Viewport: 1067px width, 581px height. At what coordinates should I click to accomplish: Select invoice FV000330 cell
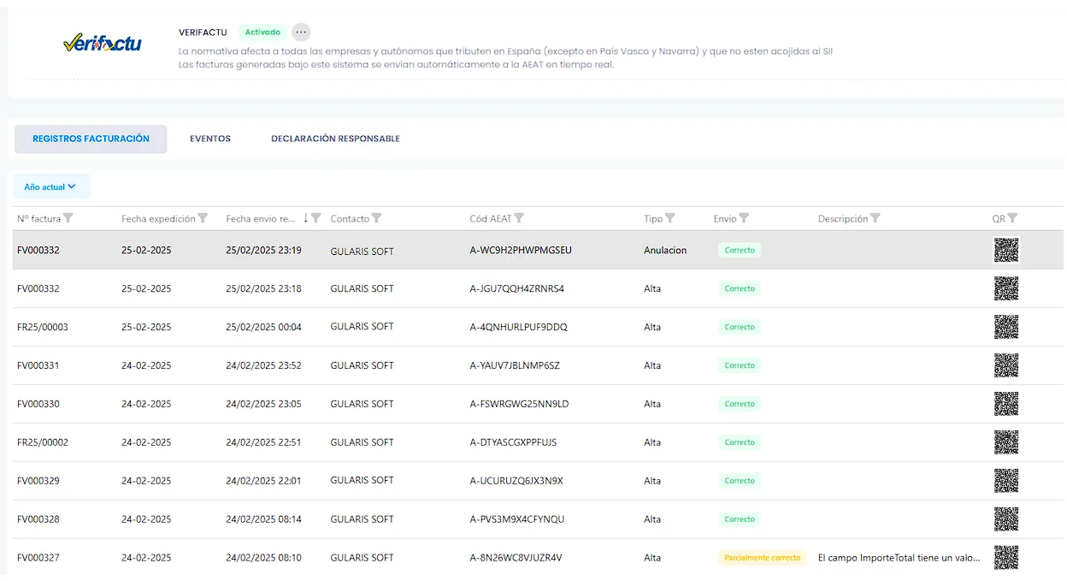(x=38, y=404)
